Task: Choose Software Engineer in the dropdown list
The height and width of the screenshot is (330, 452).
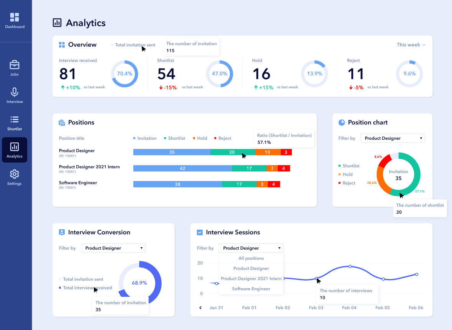Action: pyautogui.click(x=251, y=289)
